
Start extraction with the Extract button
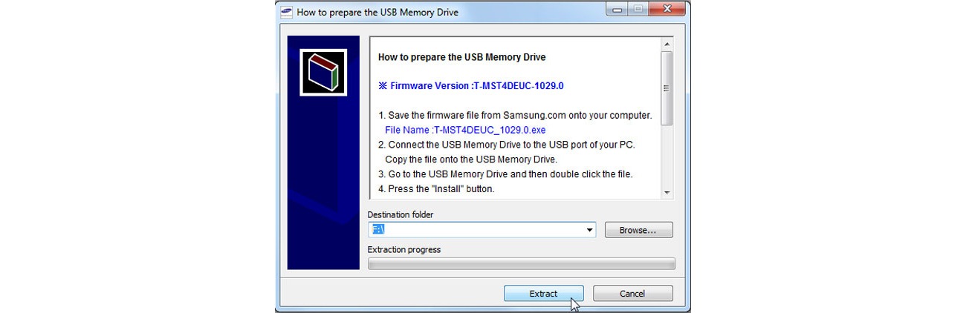[543, 294]
